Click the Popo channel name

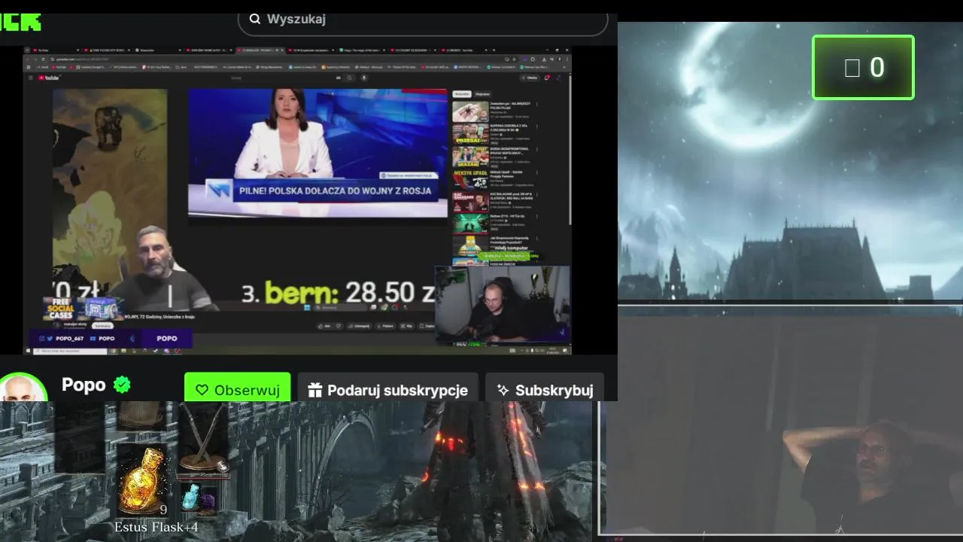[x=84, y=385]
